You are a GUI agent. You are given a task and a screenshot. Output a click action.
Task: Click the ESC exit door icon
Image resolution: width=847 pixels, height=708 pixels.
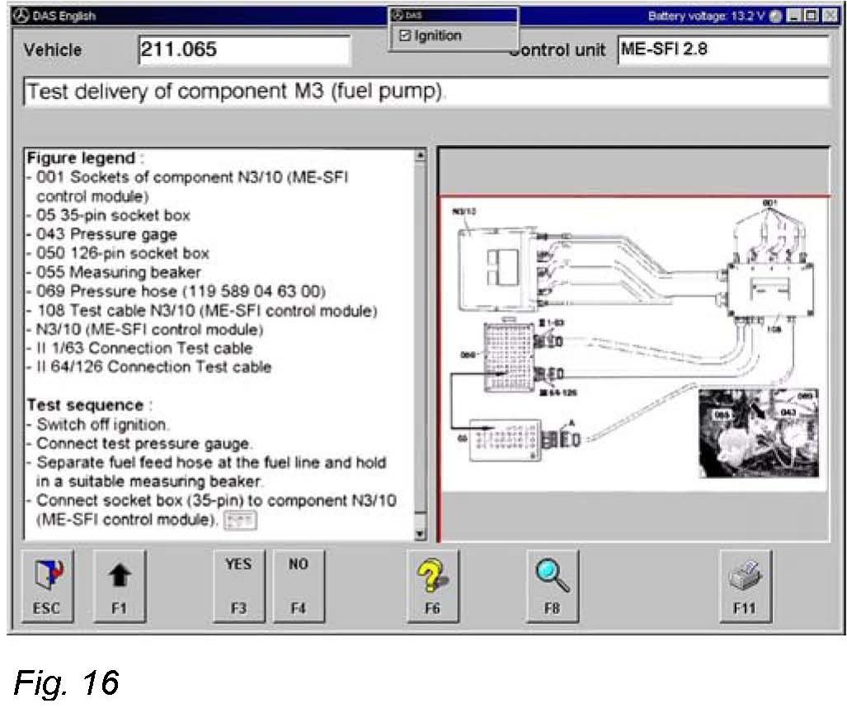[x=47, y=586]
